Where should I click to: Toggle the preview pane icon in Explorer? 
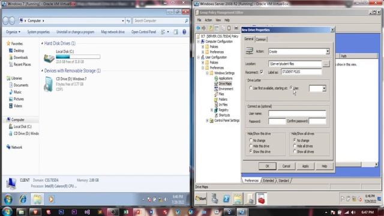[176, 32]
